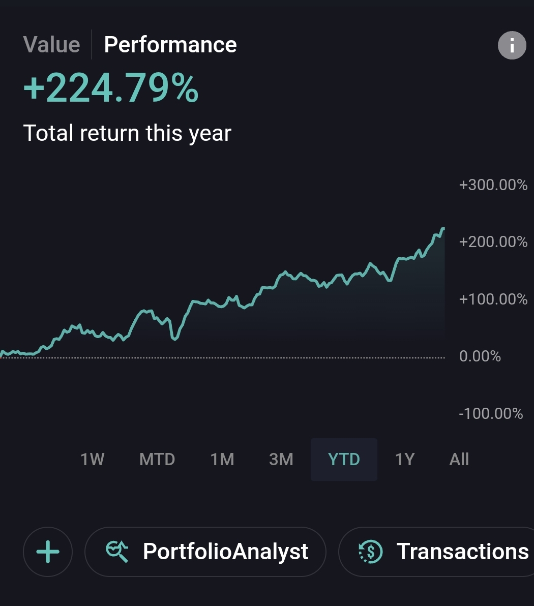Choose the 1W time range

pos(92,460)
